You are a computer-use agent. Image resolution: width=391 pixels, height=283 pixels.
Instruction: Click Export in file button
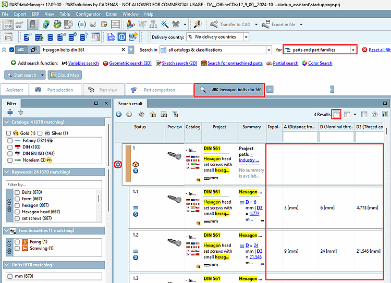coord(278,24)
